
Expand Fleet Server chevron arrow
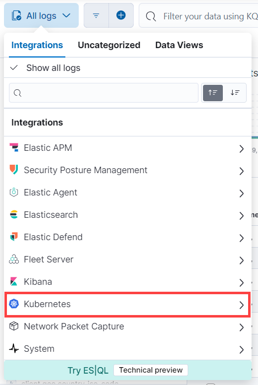241,260
